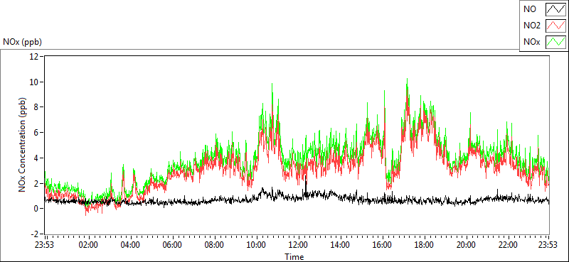
Task: Click Y-axis scale marker 4
Action: pyautogui.click(x=37, y=158)
